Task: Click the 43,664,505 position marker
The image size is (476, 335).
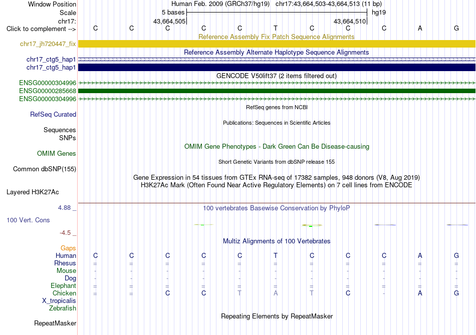Action: coord(169,21)
